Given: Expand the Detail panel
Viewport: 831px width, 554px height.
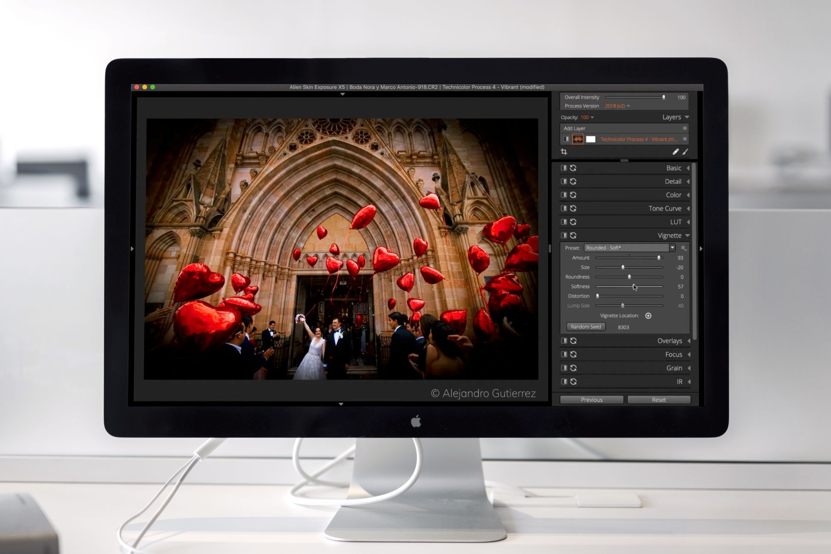Looking at the screenshot, I should [688, 182].
